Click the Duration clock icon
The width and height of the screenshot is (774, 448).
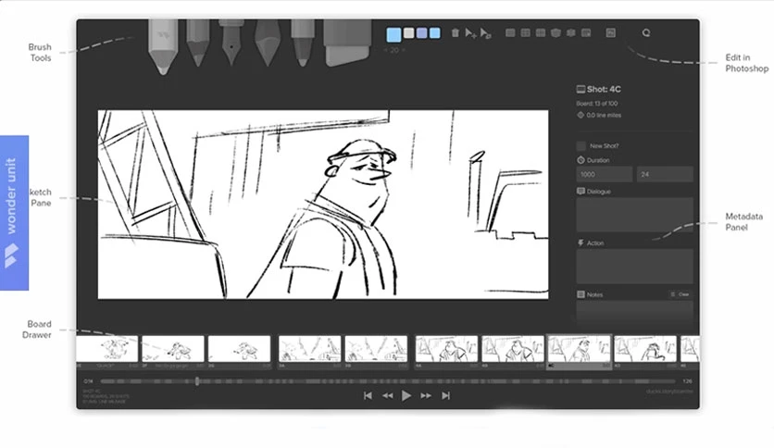[x=580, y=160]
